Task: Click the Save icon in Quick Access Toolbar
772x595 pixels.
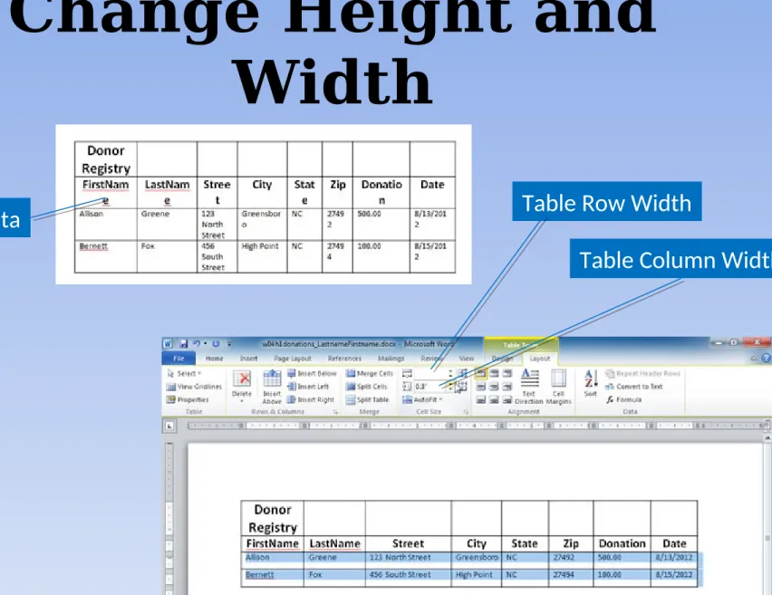Action: [x=183, y=343]
